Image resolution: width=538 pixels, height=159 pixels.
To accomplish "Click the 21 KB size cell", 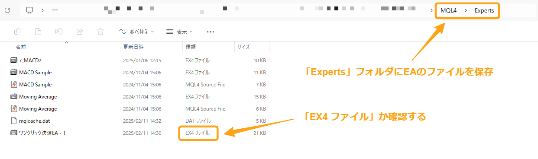I will coord(260,133).
